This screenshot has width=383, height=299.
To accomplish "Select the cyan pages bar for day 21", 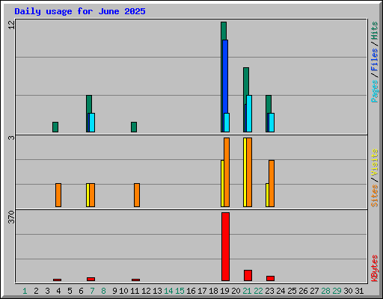I will [249, 114].
